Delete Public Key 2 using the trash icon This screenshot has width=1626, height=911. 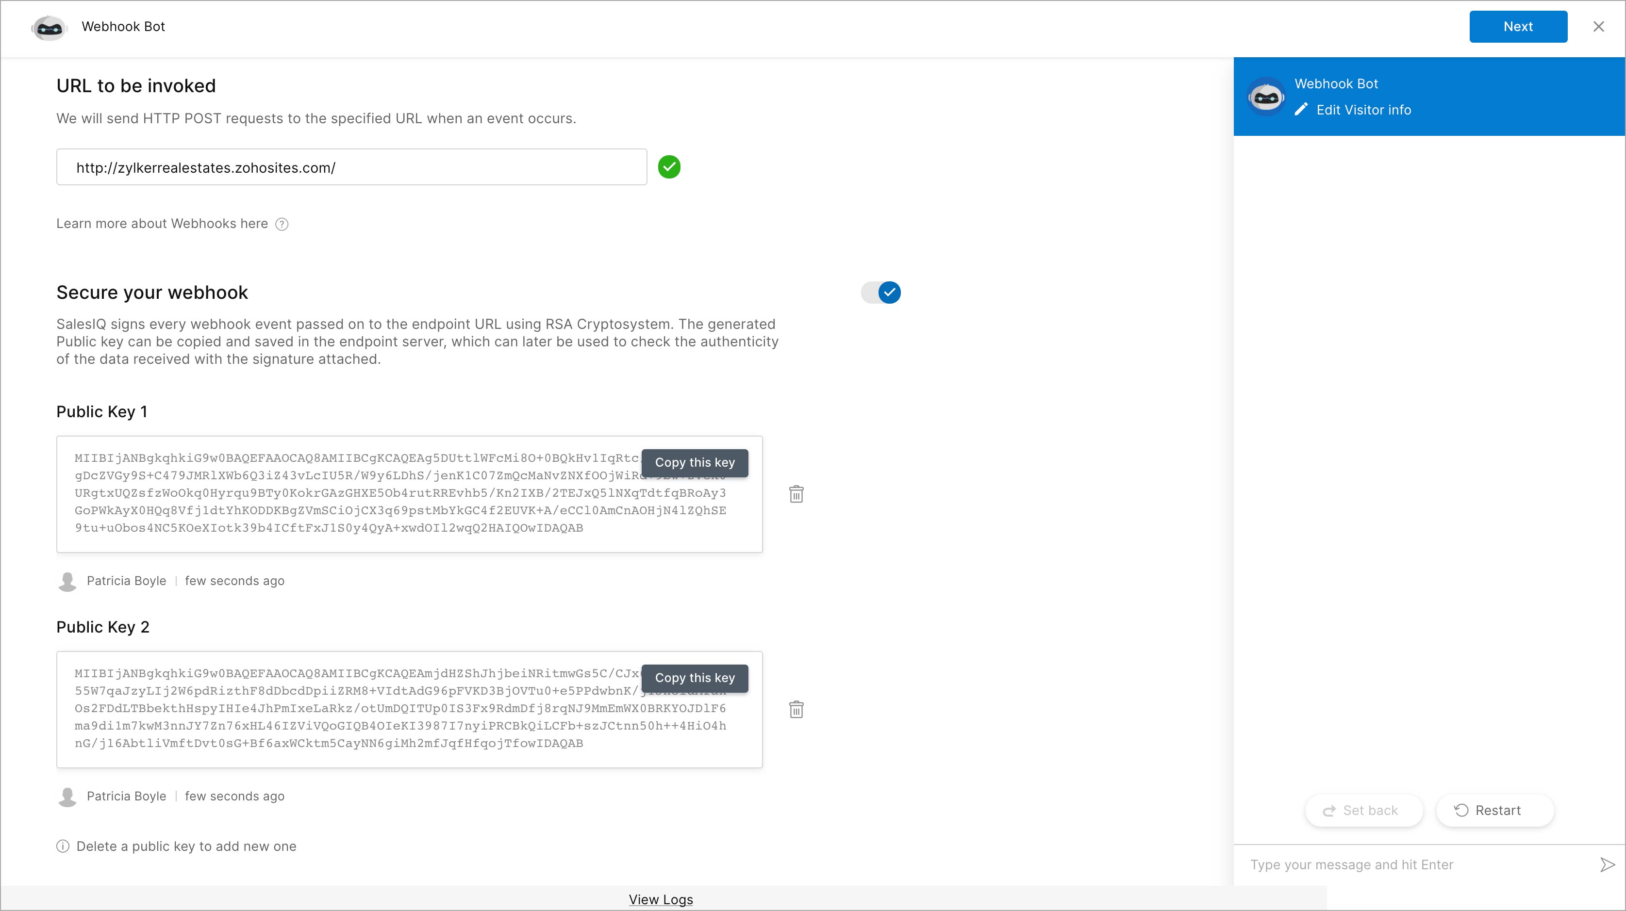[796, 709]
